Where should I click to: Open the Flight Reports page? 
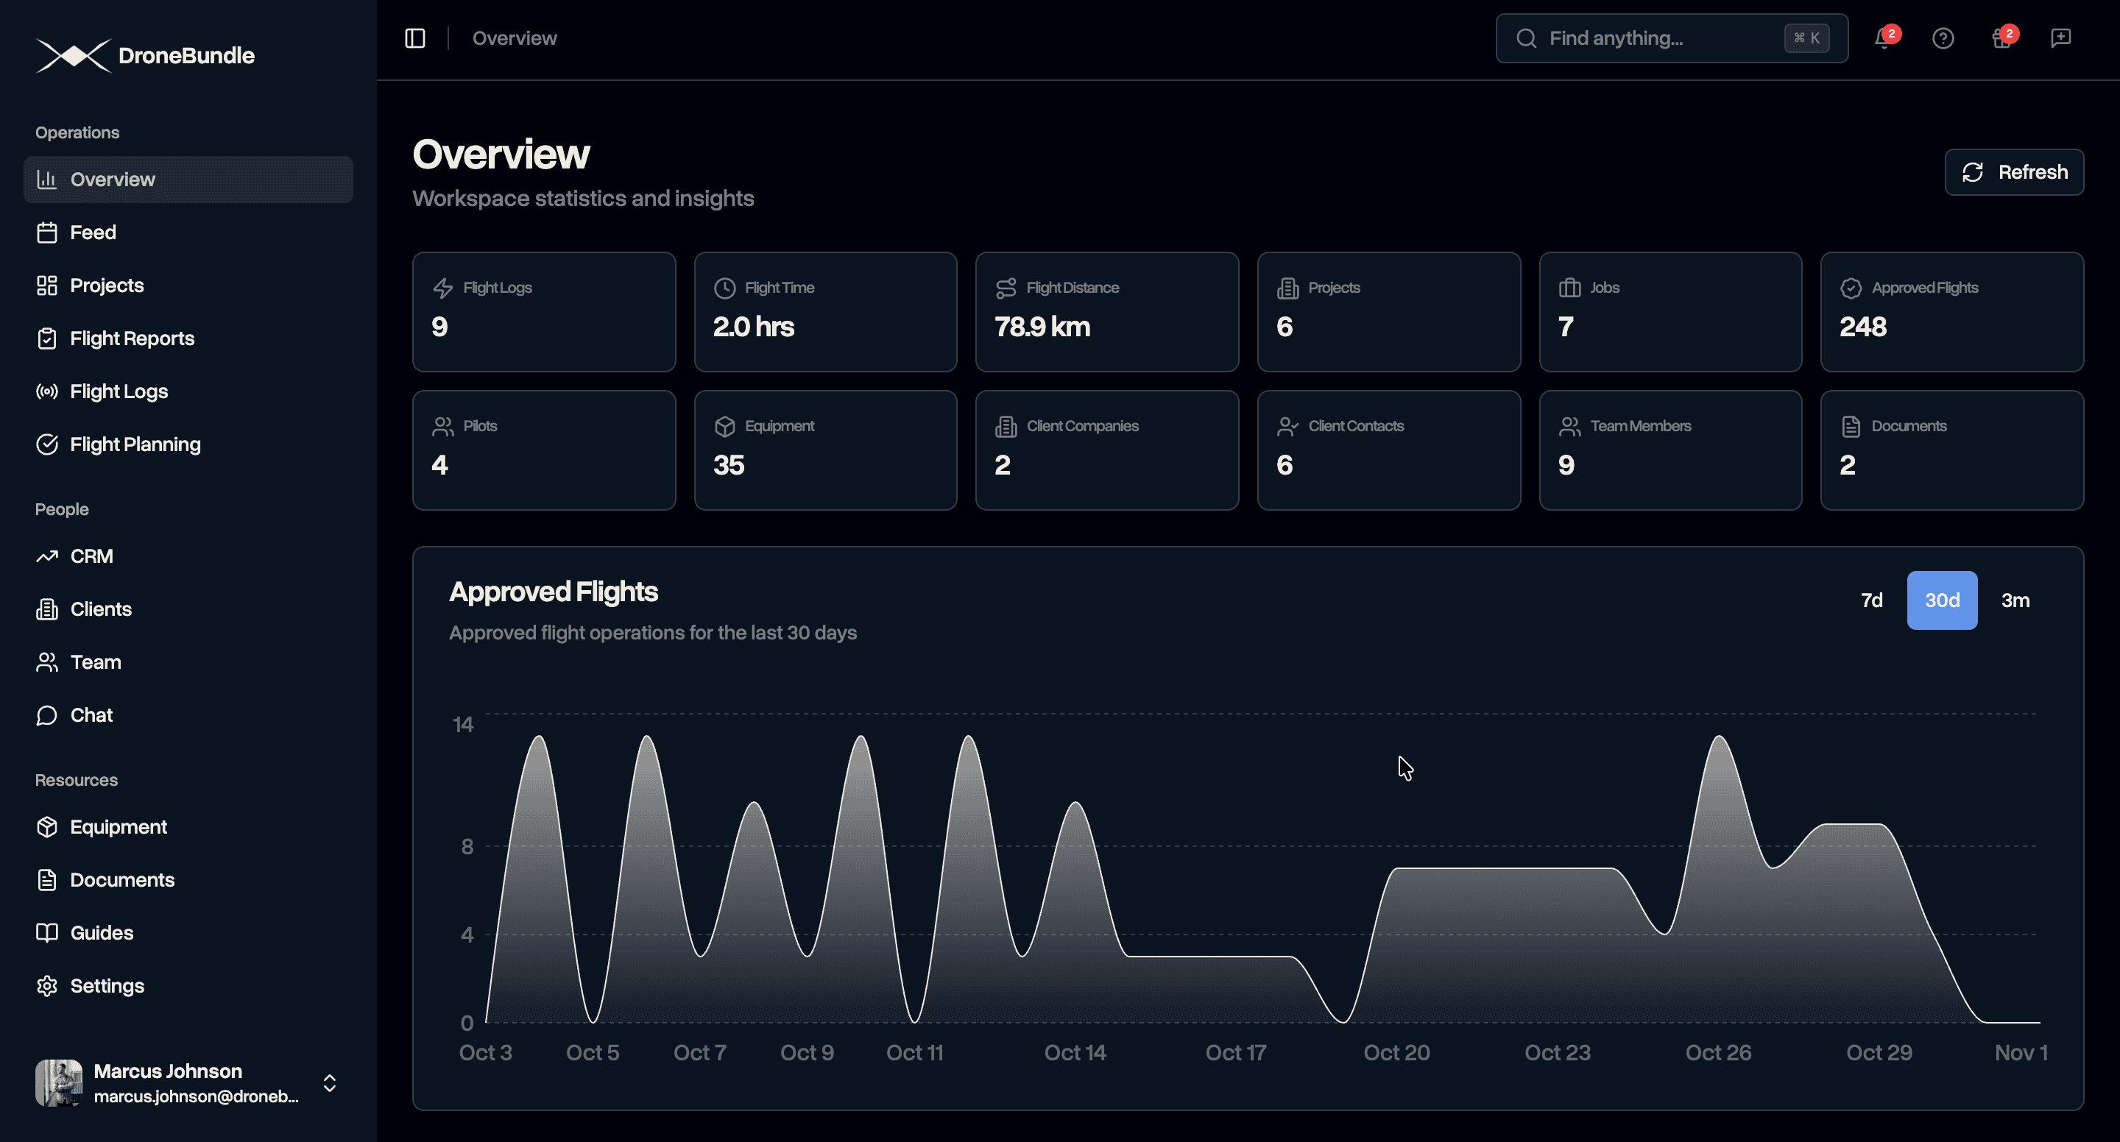coord(132,338)
